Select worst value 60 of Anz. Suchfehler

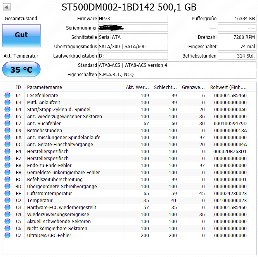[174, 124]
